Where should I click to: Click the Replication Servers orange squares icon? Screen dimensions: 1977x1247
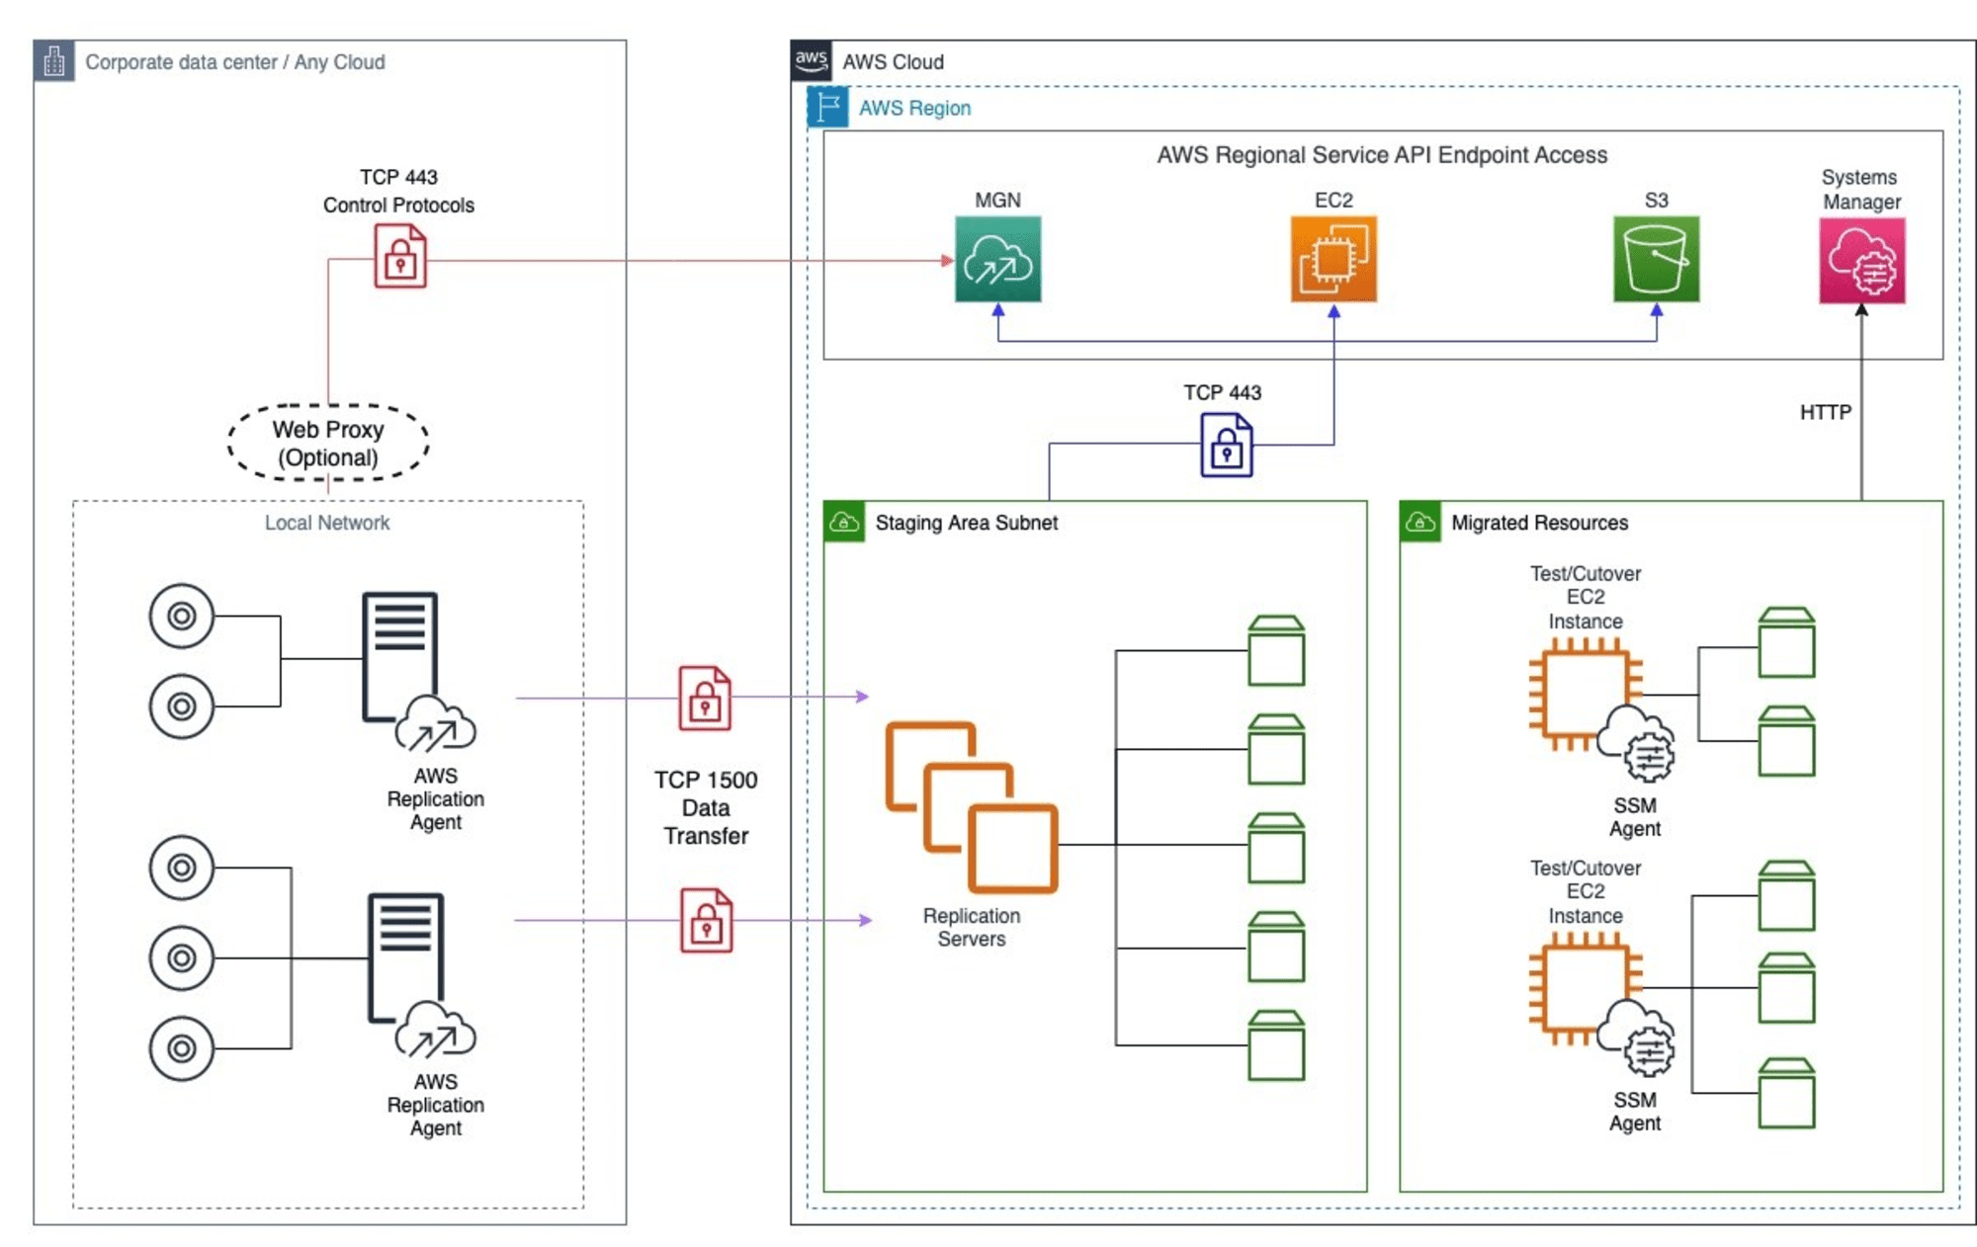pyautogui.click(x=972, y=807)
